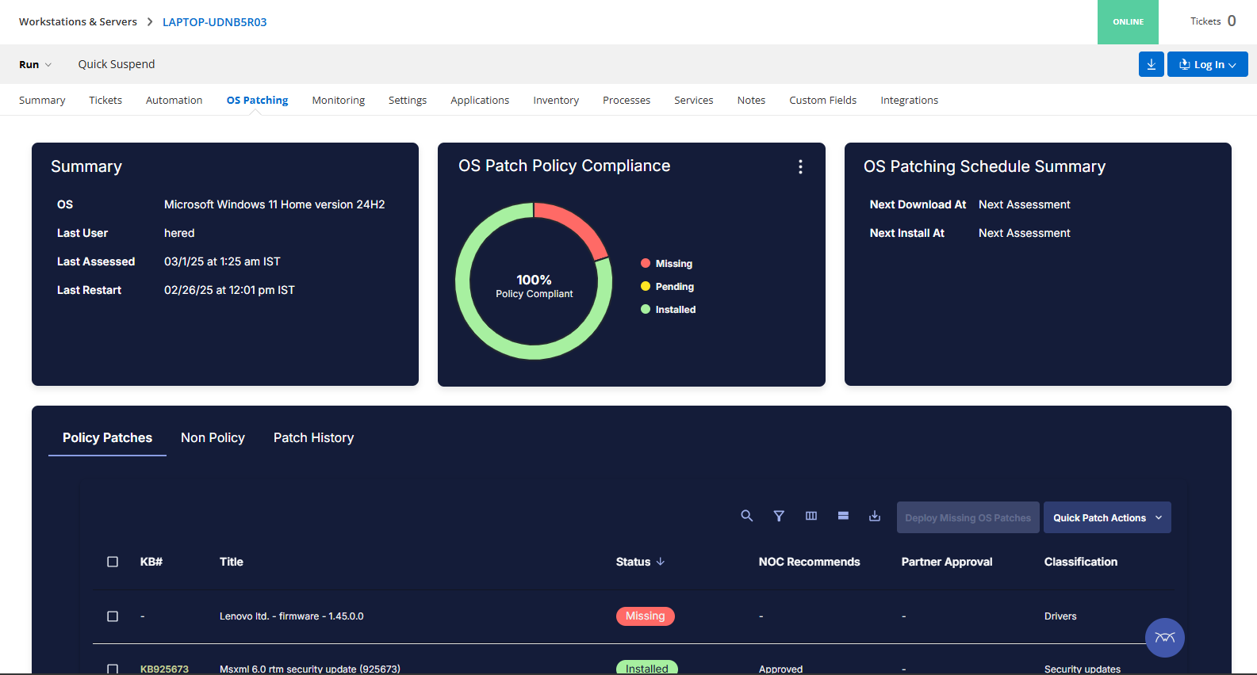Open the floating chat widget icon

coord(1164,638)
